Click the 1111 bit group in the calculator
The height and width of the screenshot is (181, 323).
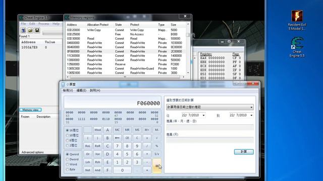pyautogui.click(x=82, y=119)
